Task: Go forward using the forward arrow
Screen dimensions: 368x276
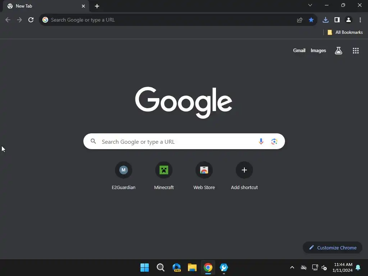Action: [x=19, y=20]
